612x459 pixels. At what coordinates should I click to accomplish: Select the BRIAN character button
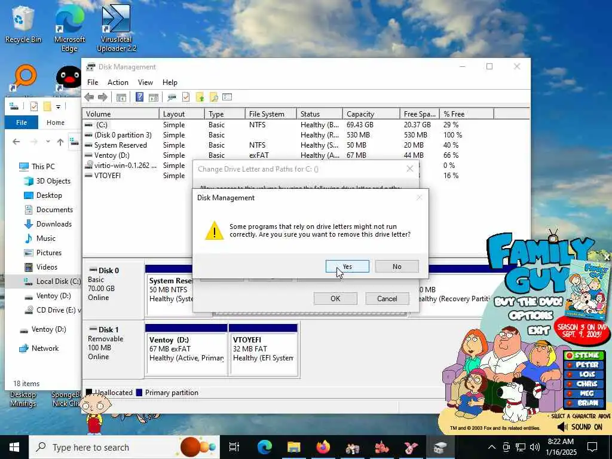(x=585, y=403)
